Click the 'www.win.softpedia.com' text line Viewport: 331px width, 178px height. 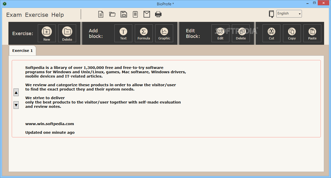point(50,124)
